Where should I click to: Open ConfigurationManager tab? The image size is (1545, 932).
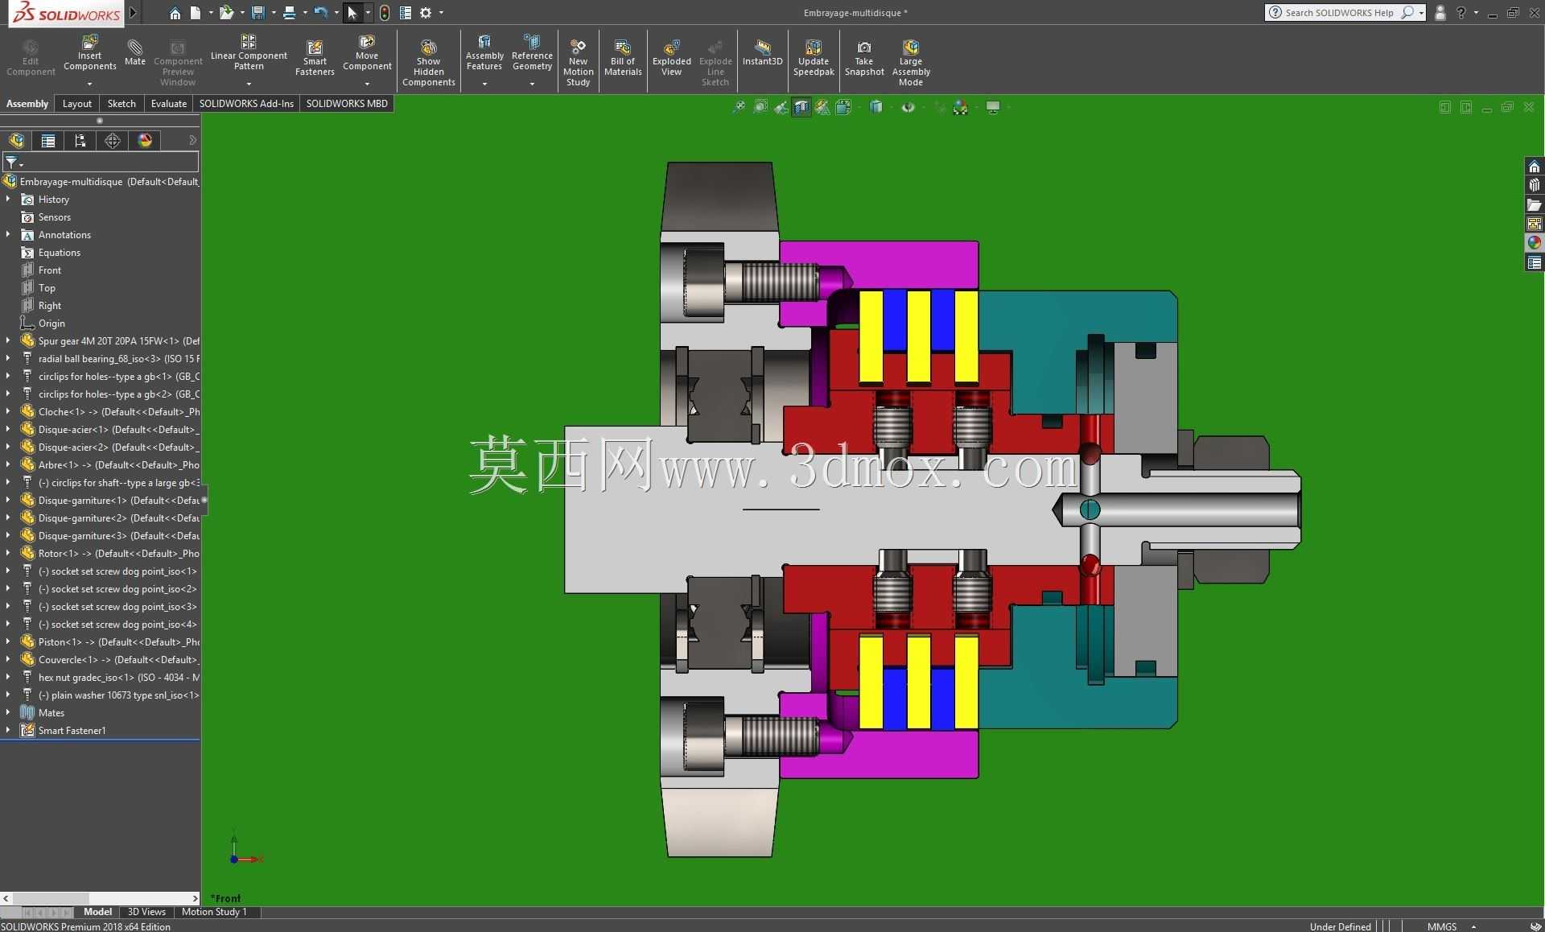click(80, 141)
